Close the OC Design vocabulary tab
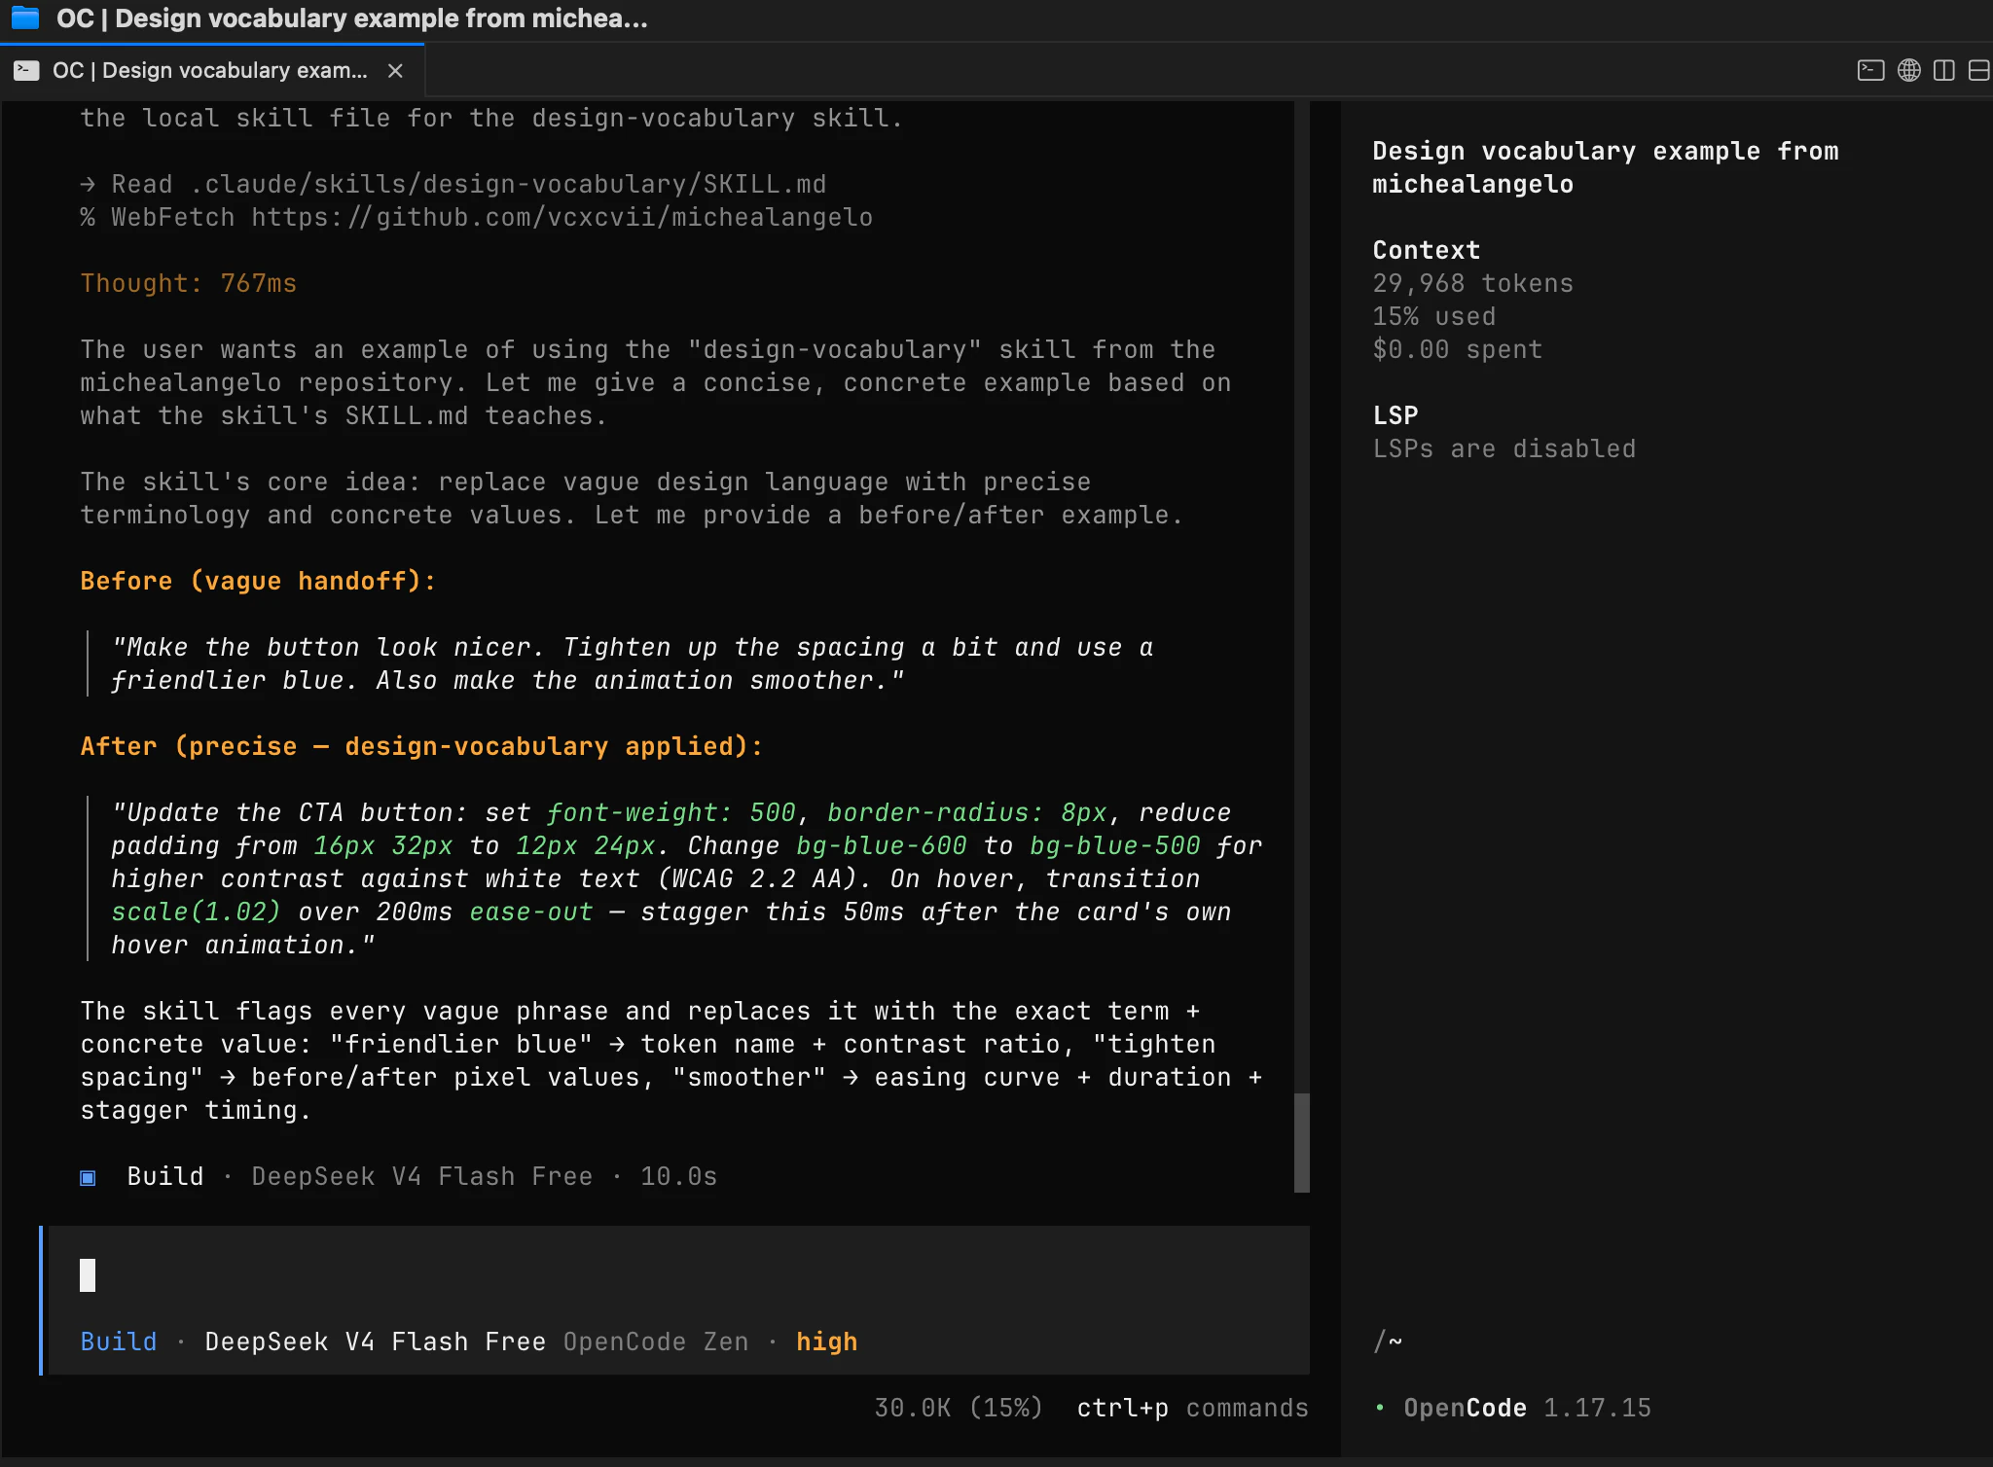This screenshot has height=1467, width=1993. click(x=395, y=70)
